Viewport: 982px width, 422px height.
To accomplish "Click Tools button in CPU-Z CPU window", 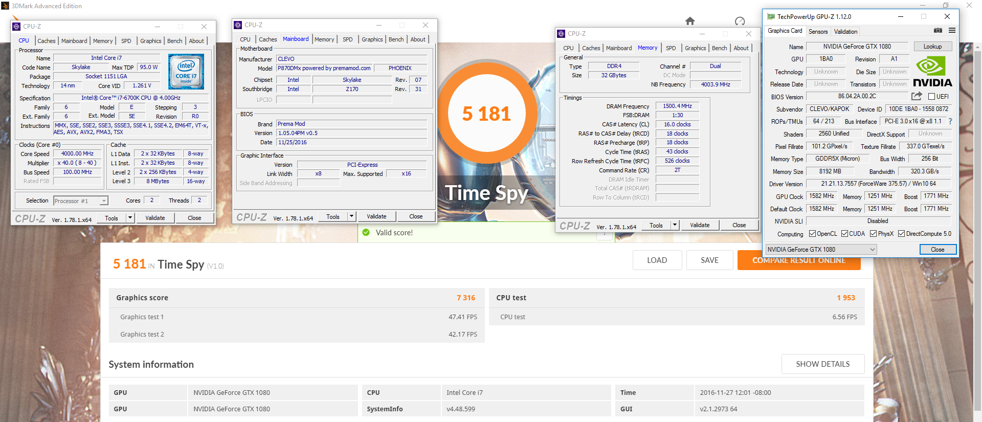I will [111, 218].
